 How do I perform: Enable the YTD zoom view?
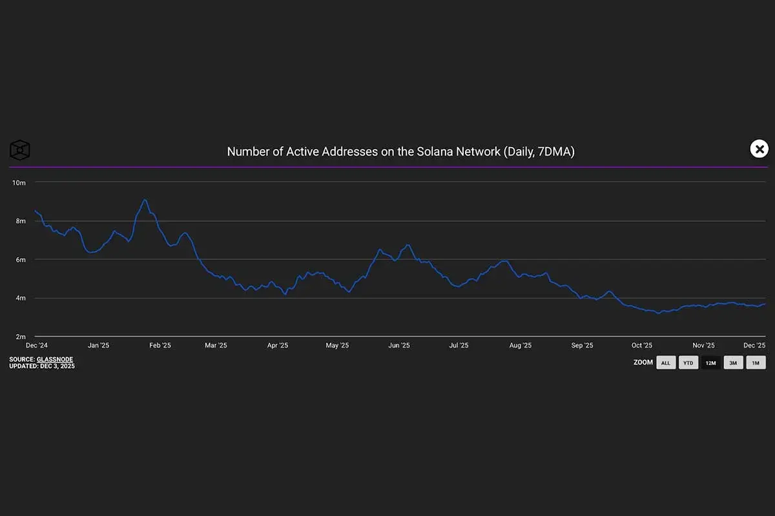click(x=688, y=362)
